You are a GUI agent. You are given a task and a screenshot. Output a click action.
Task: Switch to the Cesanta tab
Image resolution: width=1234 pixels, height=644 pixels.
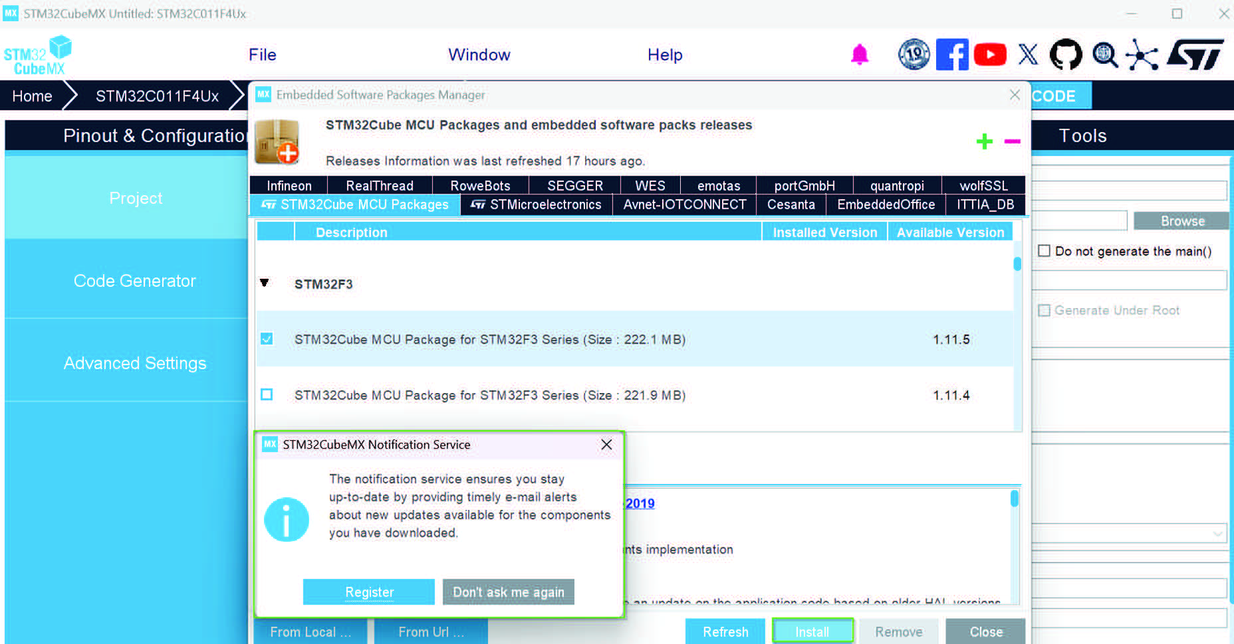[x=791, y=204]
